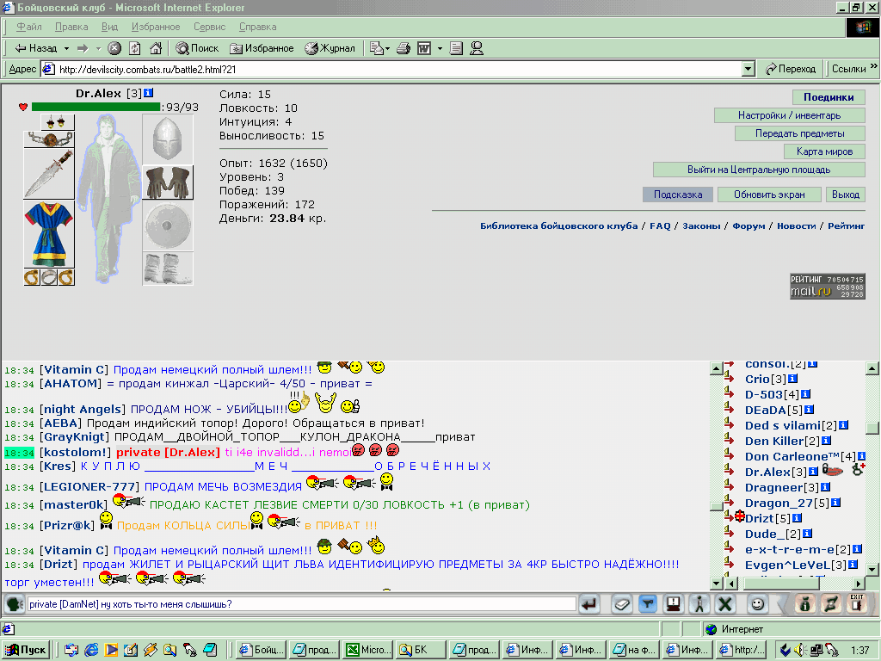Toggle the standing figure icon in chat bar
This screenshot has width=881, height=661.
pyautogui.click(x=699, y=605)
